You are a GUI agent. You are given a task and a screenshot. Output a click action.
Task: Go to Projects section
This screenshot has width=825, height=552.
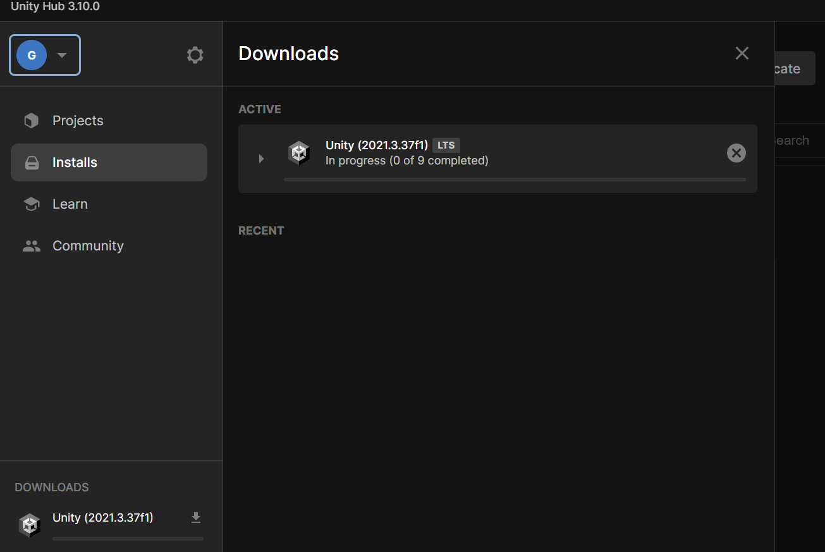(109, 121)
